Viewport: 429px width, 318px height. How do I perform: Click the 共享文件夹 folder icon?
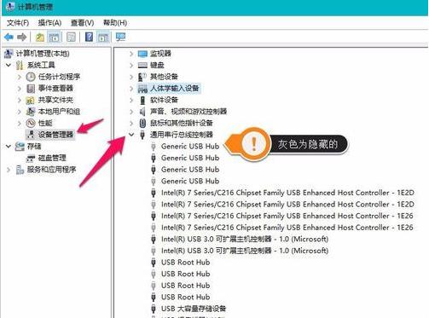[x=30, y=100]
